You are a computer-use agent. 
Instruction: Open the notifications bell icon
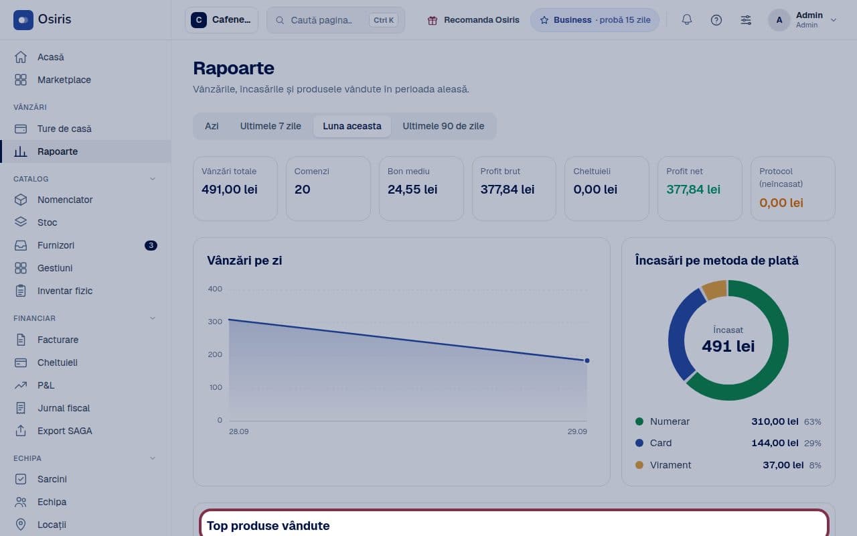[x=686, y=20]
